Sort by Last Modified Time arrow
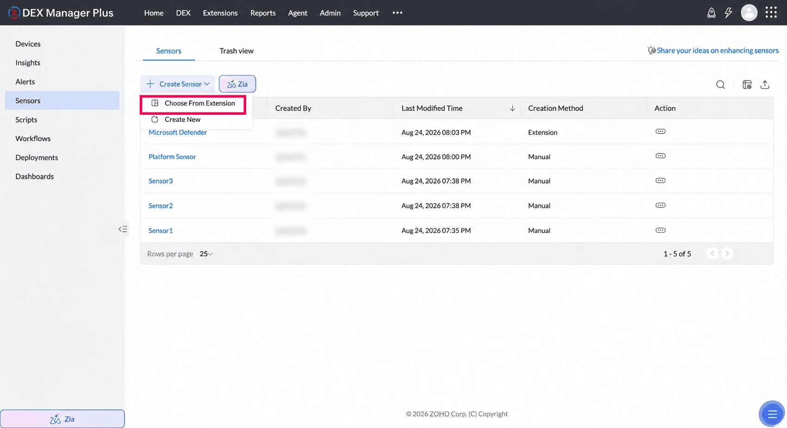The height and width of the screenshot is (428, 787). click(512, 108)
